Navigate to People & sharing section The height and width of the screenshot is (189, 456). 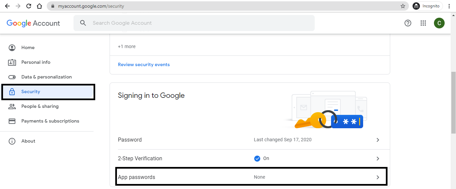[x=40, y=107]
